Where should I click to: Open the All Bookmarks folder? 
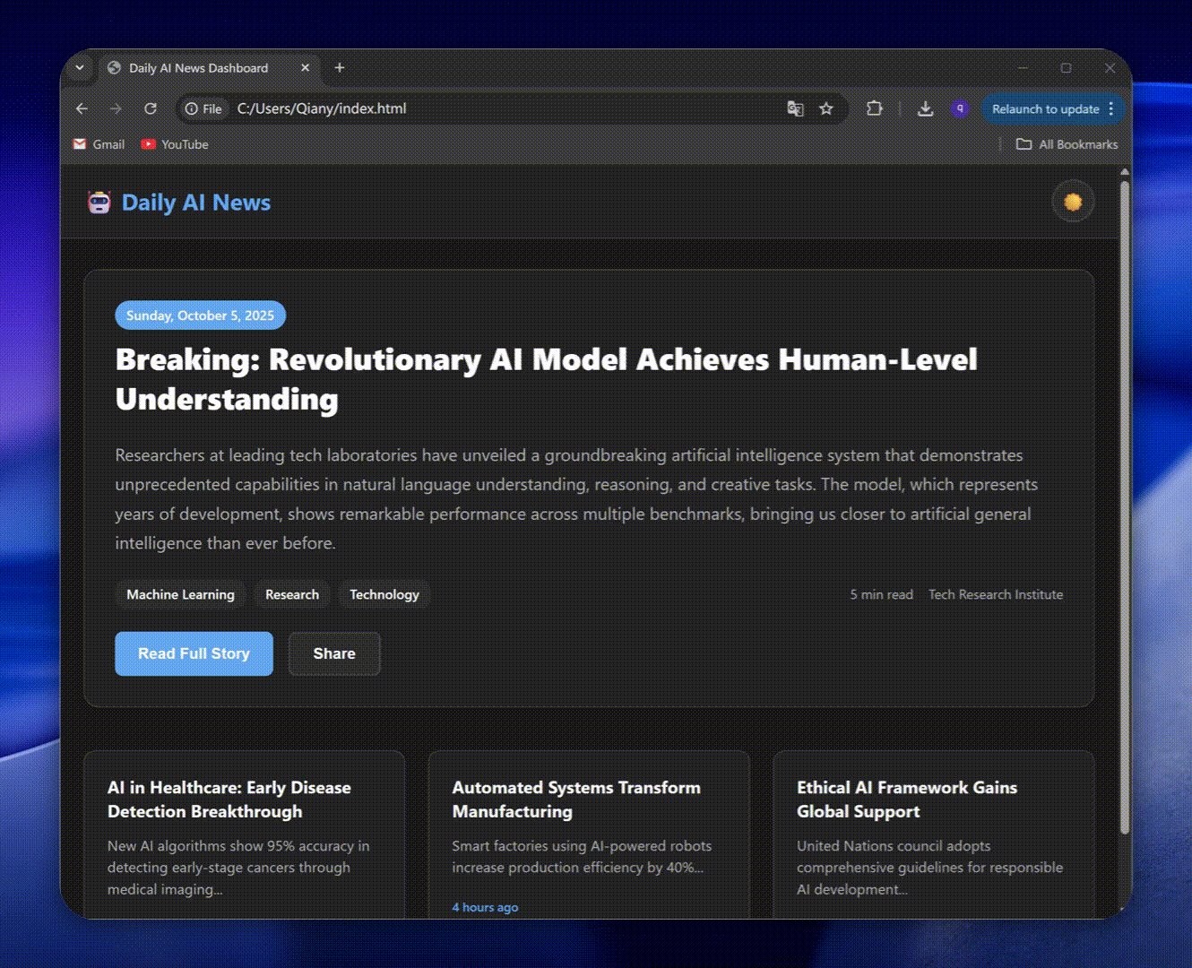[1067, 144]
